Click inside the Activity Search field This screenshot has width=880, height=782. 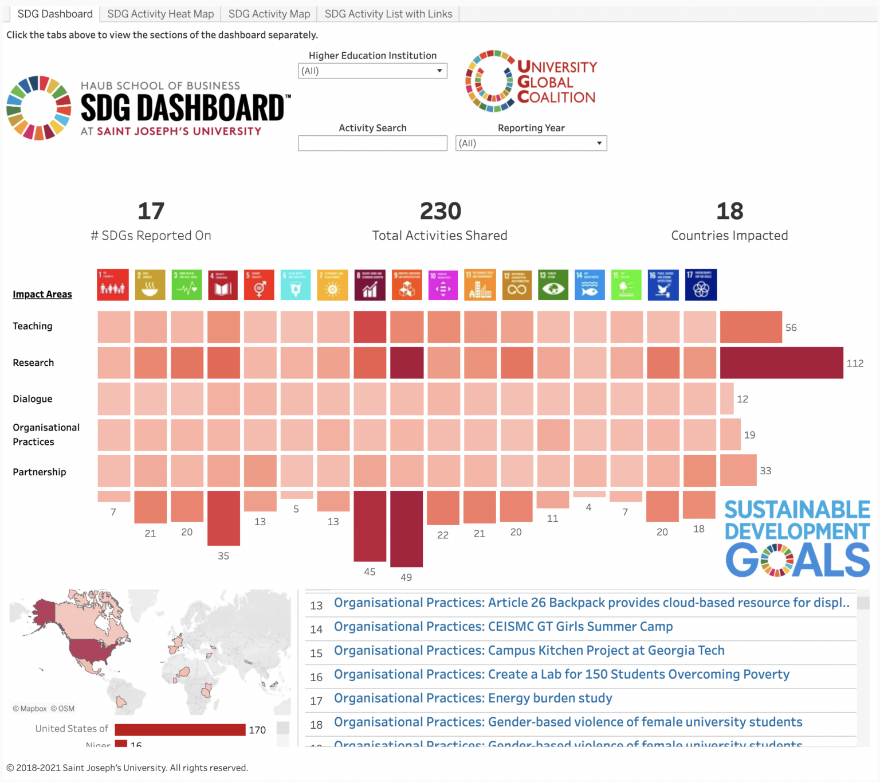tap(372, 143)
